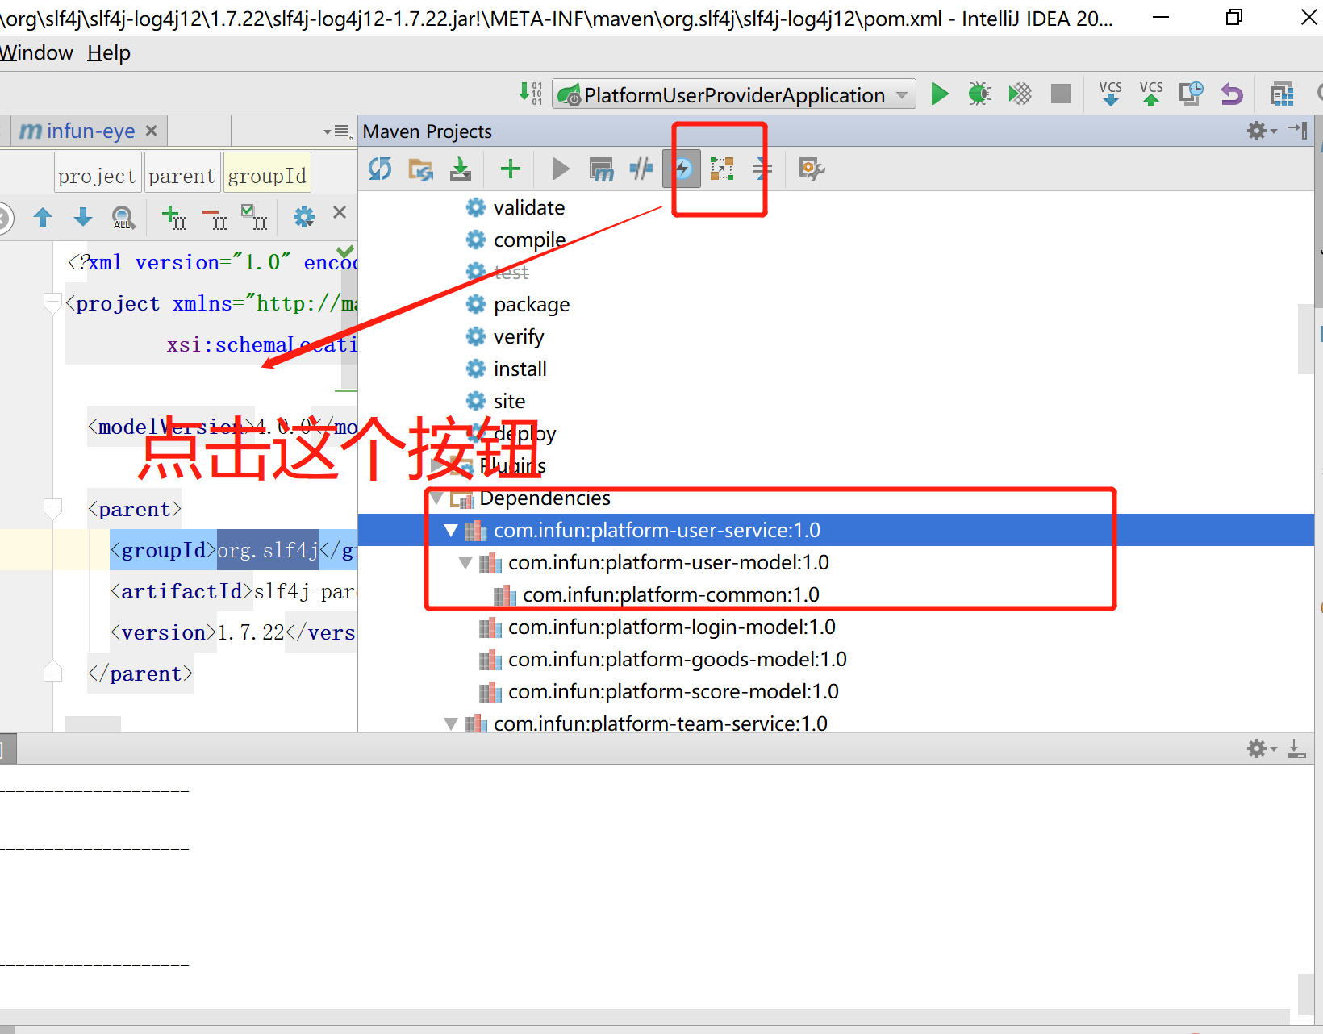Go to previous search occurrence
The width and height of the screenshot is (1323, 1034).
[43, 216]
